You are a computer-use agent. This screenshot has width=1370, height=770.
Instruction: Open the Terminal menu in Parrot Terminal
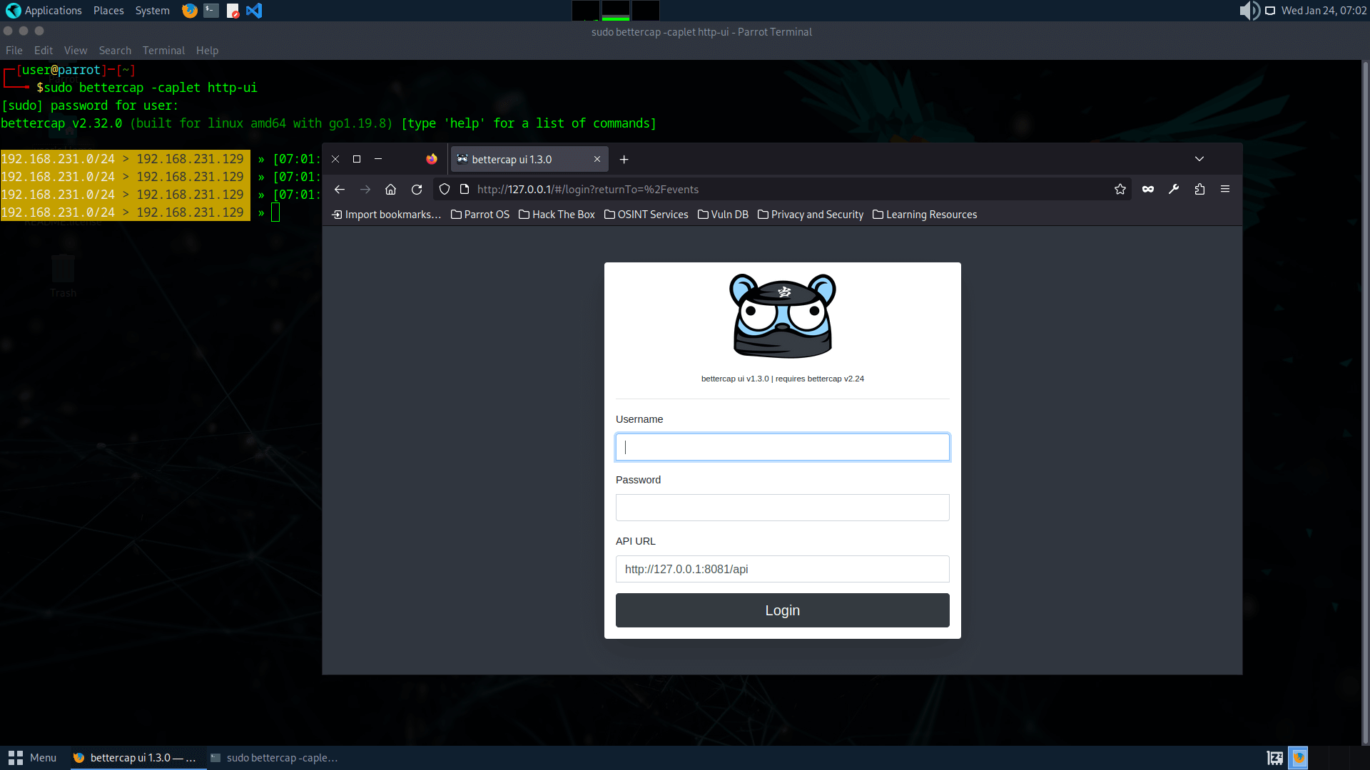click(x=163, y=50)
